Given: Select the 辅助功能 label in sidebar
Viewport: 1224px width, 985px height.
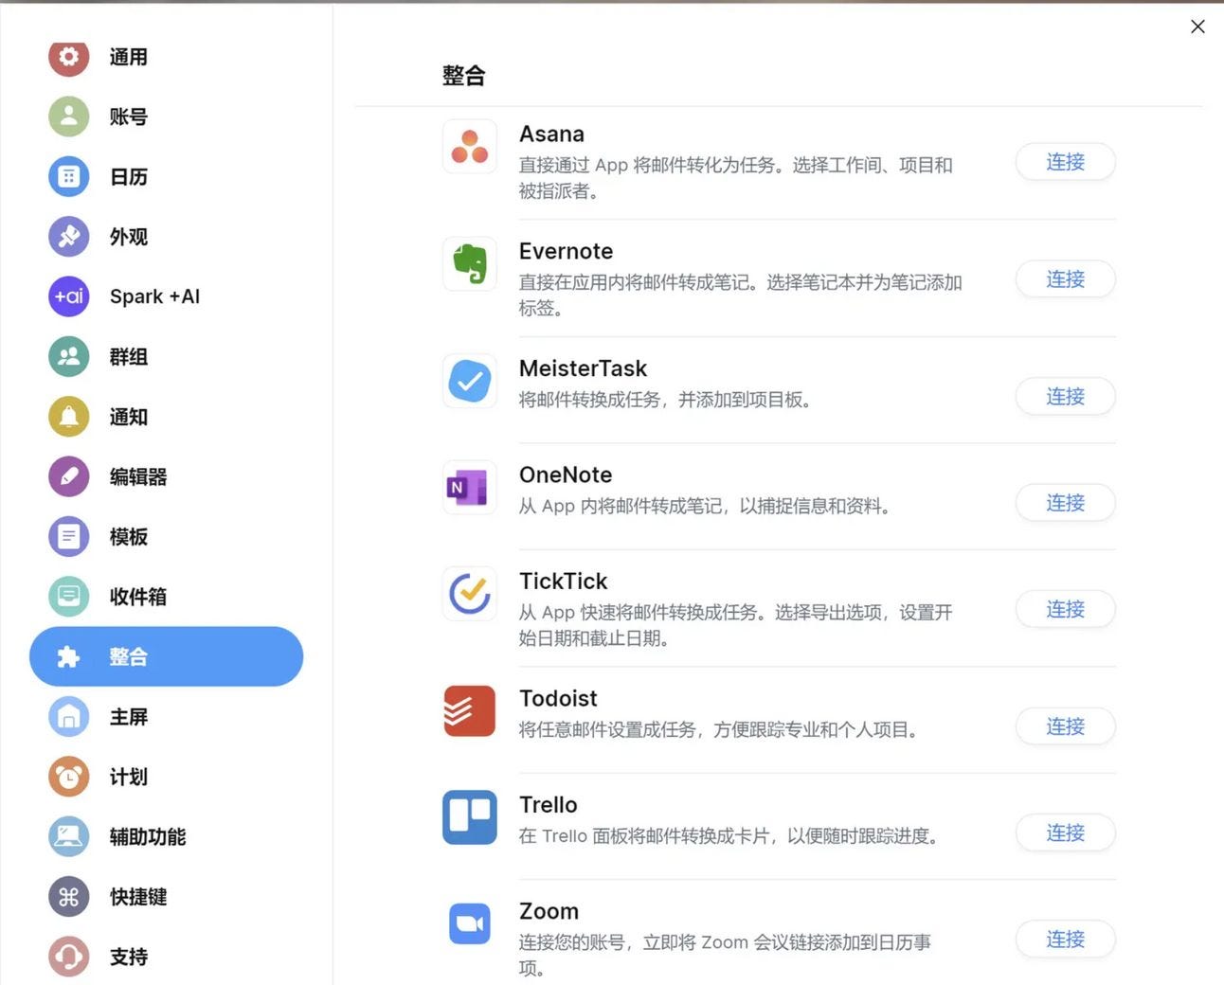Looking at the screenshot, I should pyautogui.click(x=148, y=836).
